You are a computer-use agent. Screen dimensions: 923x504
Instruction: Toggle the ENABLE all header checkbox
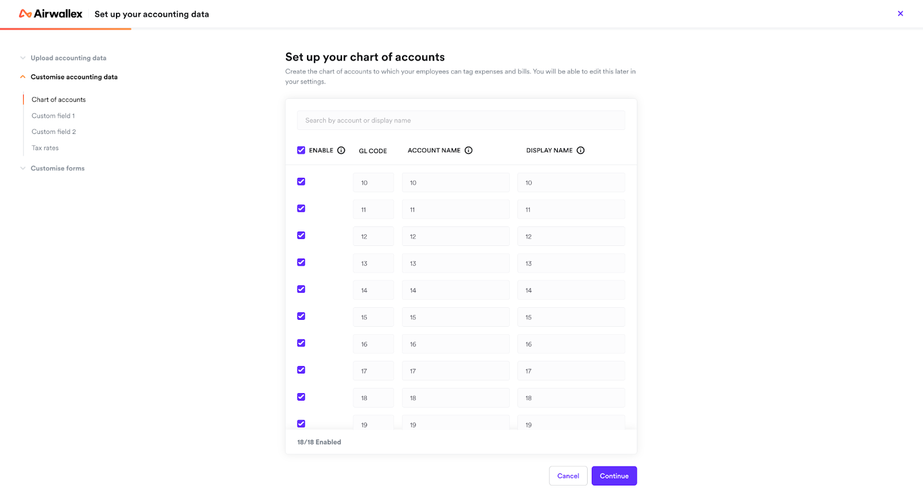[x=301, y=150]
